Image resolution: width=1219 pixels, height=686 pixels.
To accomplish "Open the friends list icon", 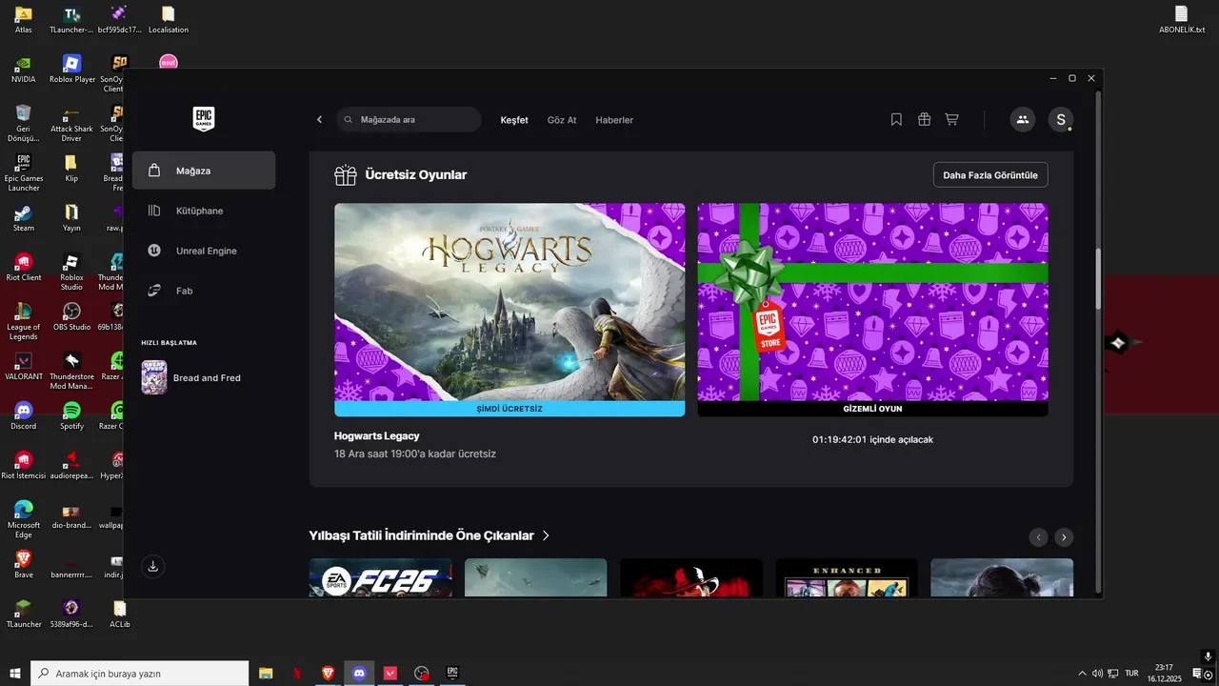I will click(1023, 119).
